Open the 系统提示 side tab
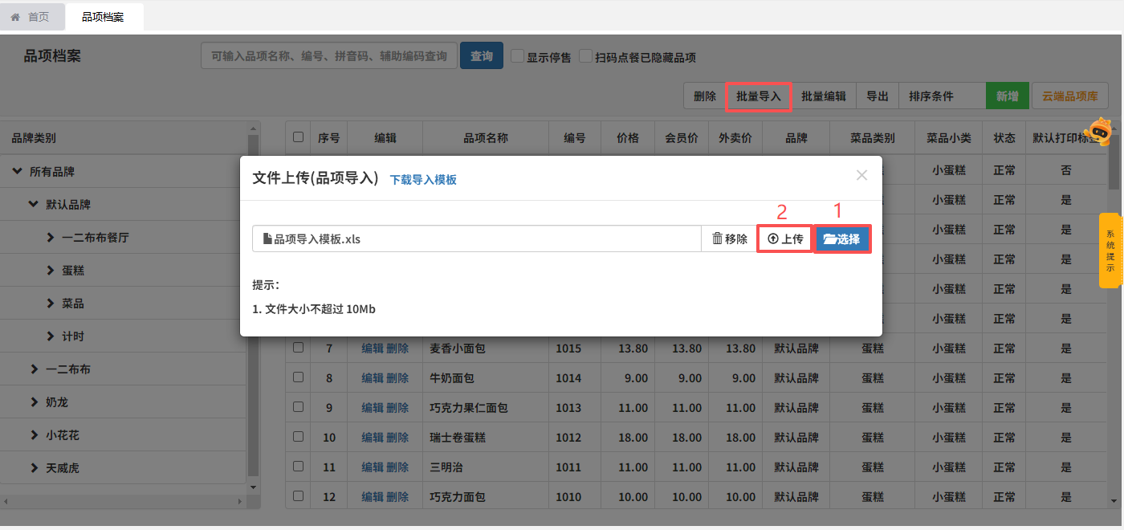This screenshot has width=1124, height=530. 1110,251
